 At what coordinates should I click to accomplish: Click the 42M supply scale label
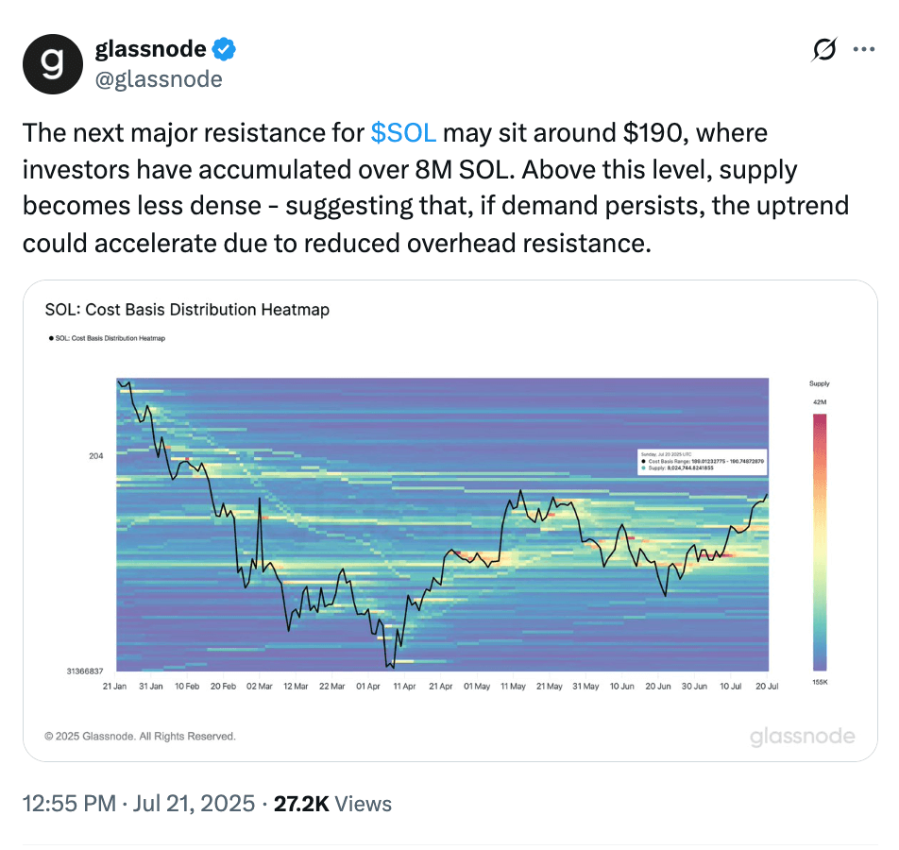pos(819,402)
